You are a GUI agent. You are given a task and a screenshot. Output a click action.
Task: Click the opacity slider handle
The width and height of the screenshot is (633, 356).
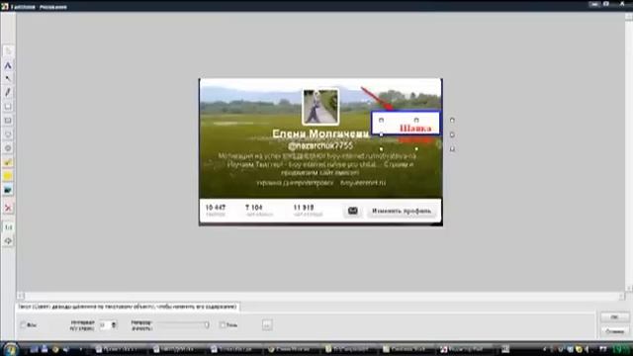[x=207, y=324]
